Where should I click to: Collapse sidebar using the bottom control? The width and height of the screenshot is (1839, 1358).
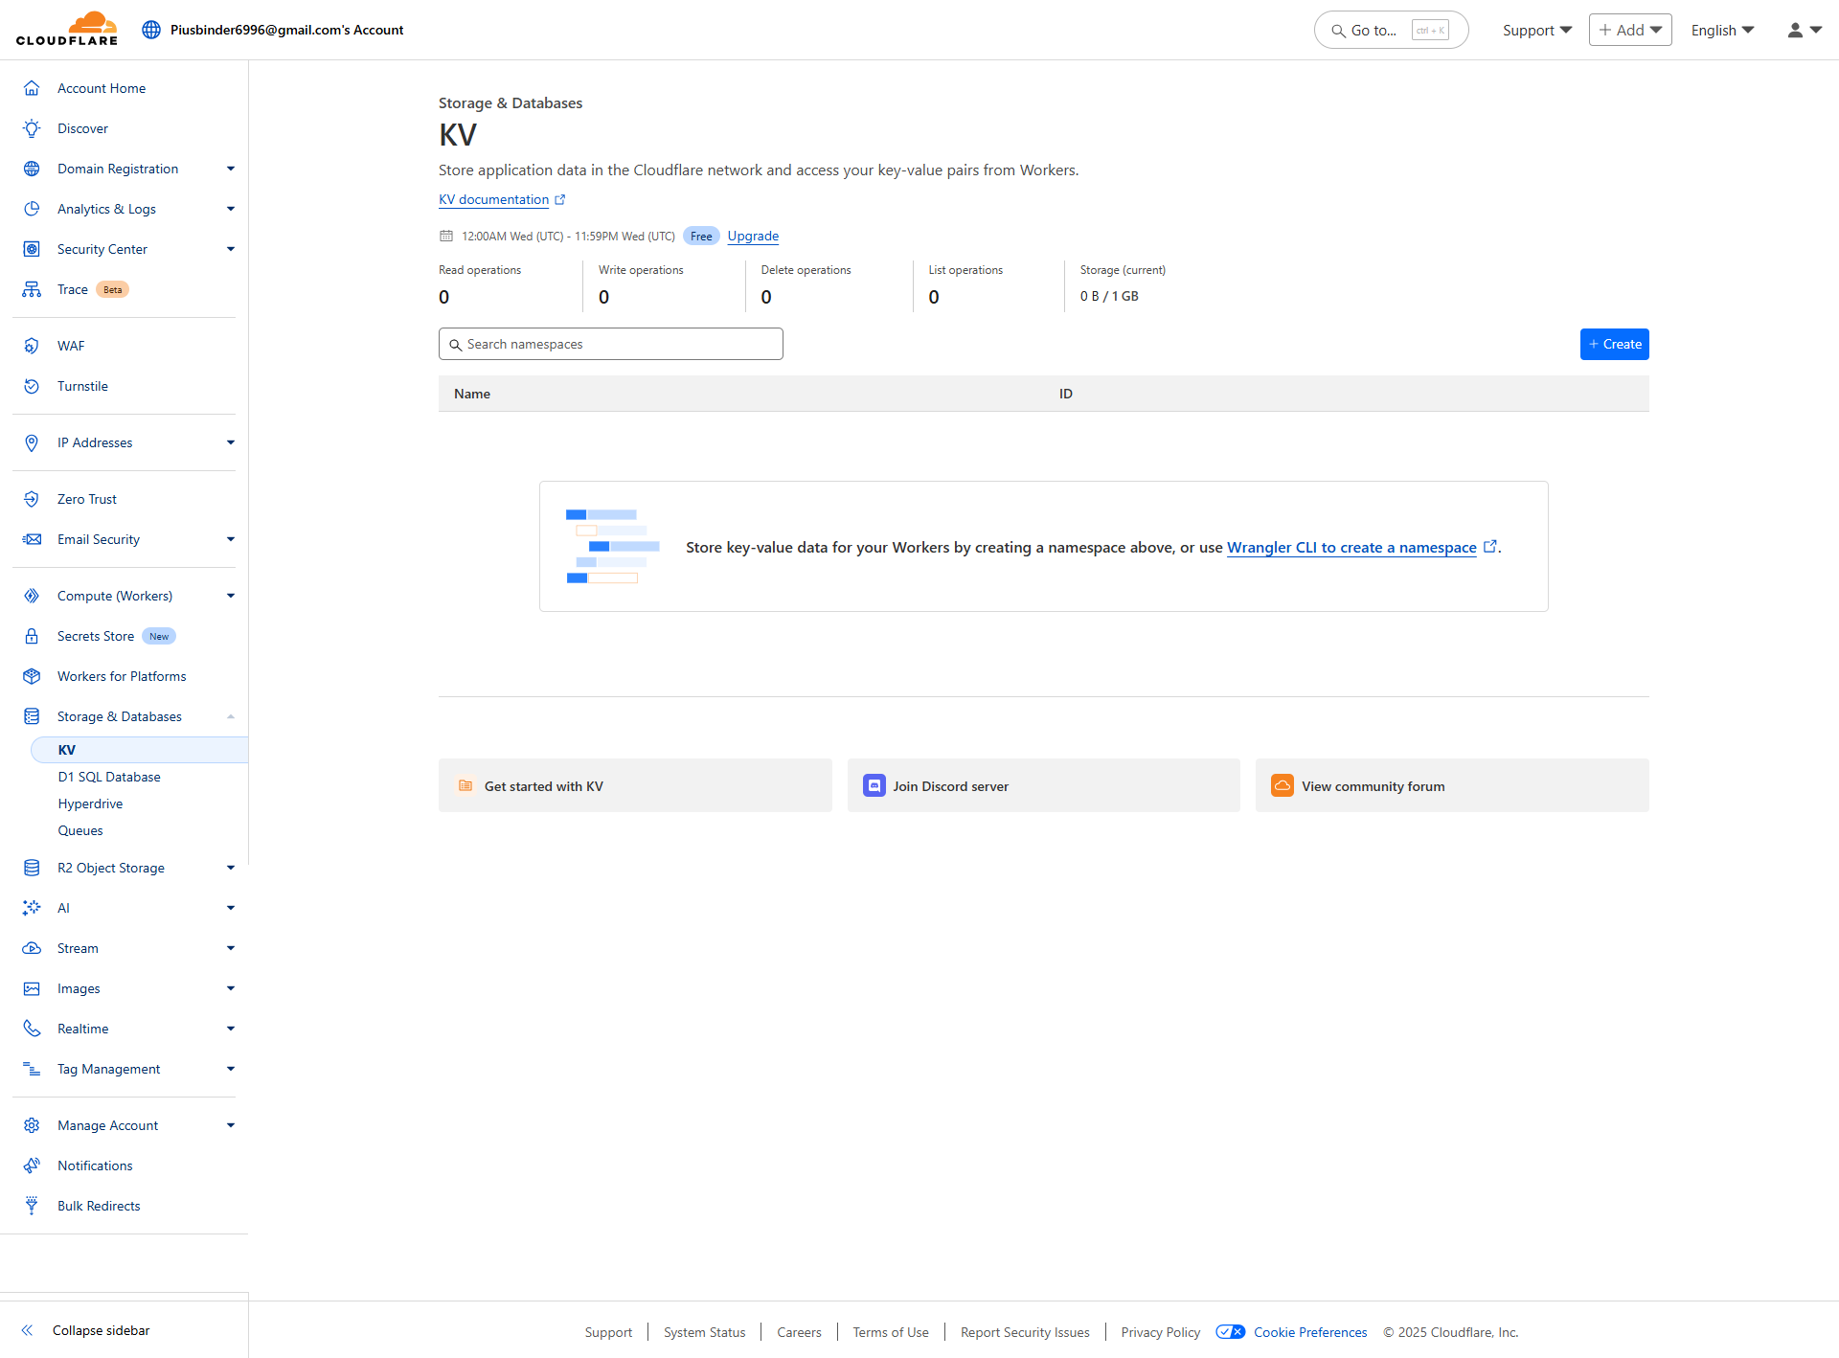pyautogui.click(x=86, y=1330)
